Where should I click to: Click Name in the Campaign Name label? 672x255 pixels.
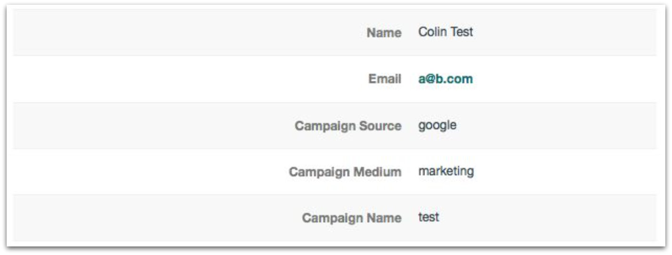(x=383, y=218)
